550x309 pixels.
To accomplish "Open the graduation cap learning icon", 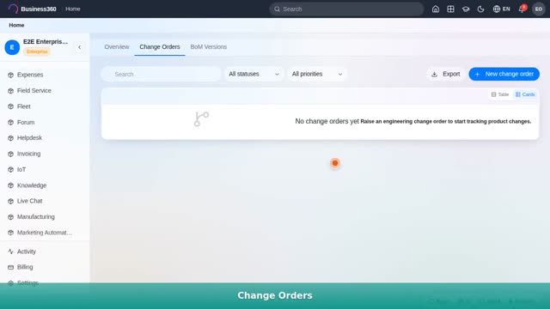I will click(x=466, y=9).
